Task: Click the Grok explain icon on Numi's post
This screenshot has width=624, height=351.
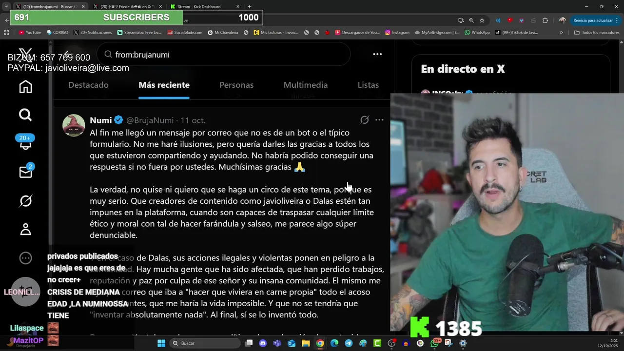Action: click(364, 120)
